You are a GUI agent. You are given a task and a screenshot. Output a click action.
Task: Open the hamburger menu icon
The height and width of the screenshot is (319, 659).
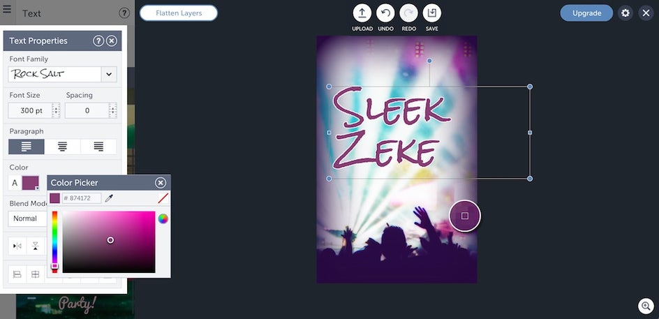click(x=7, y=9)
